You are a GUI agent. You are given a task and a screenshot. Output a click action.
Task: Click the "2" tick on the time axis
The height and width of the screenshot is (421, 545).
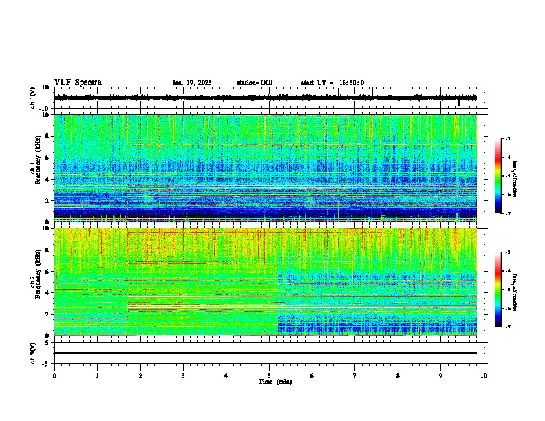coord(140,376)
